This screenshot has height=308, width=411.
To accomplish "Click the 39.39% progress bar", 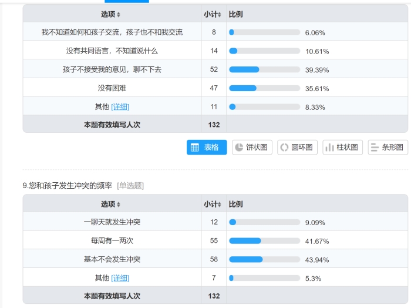I will click(263, 70).
